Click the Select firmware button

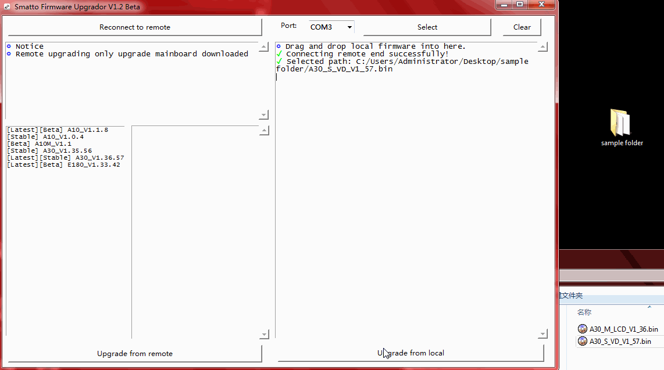pos(427,27)
